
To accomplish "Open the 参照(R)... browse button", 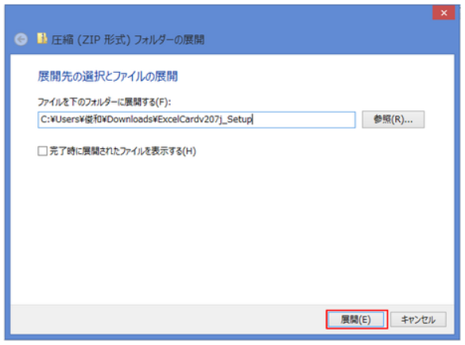I will [x=393, y=120].
